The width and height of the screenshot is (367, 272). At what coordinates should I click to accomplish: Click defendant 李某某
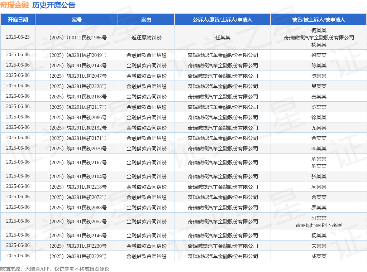319,149
